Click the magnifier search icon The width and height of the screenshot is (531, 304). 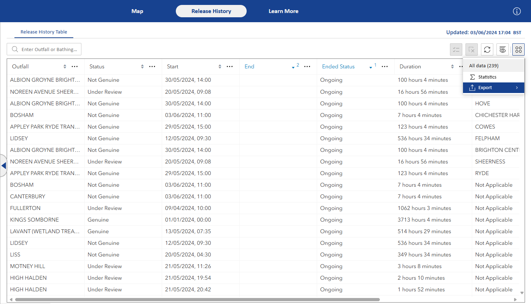click(15, 49)
